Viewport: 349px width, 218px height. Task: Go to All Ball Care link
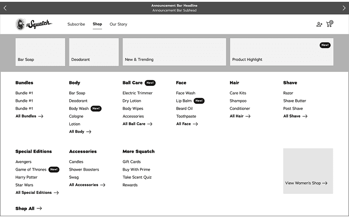(137, 124)
